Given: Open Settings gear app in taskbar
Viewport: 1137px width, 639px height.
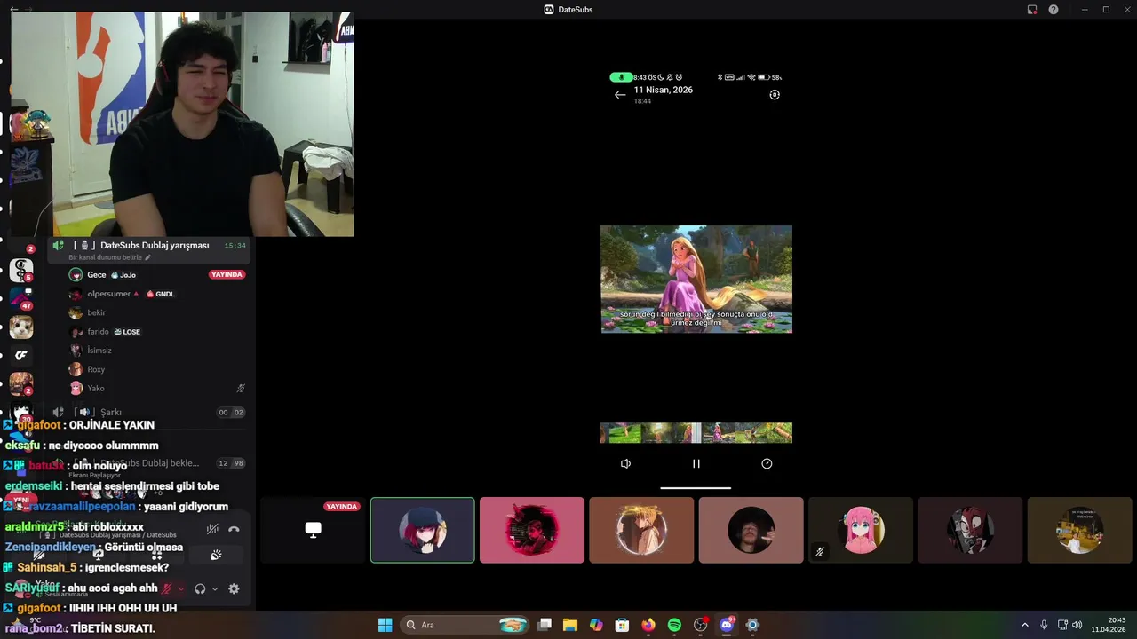Looking at the screenshot, I should pyautogui.click(x=752, y=625).
